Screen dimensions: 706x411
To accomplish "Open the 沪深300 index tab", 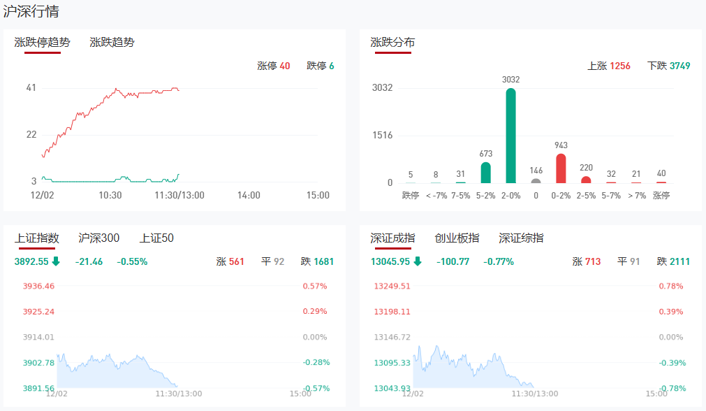I will [x=98, y=238].
